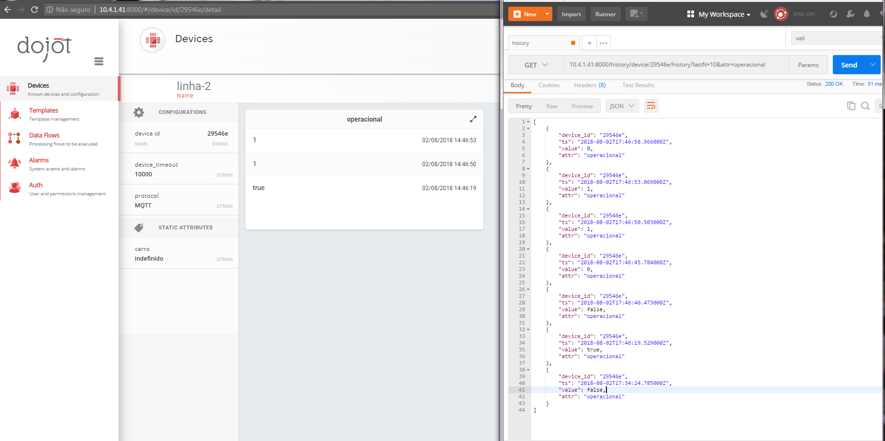The width and height of the screenshot is (885, 441).
Task: Switch to response Cookies tab
Action: click(x=549, y=85)
